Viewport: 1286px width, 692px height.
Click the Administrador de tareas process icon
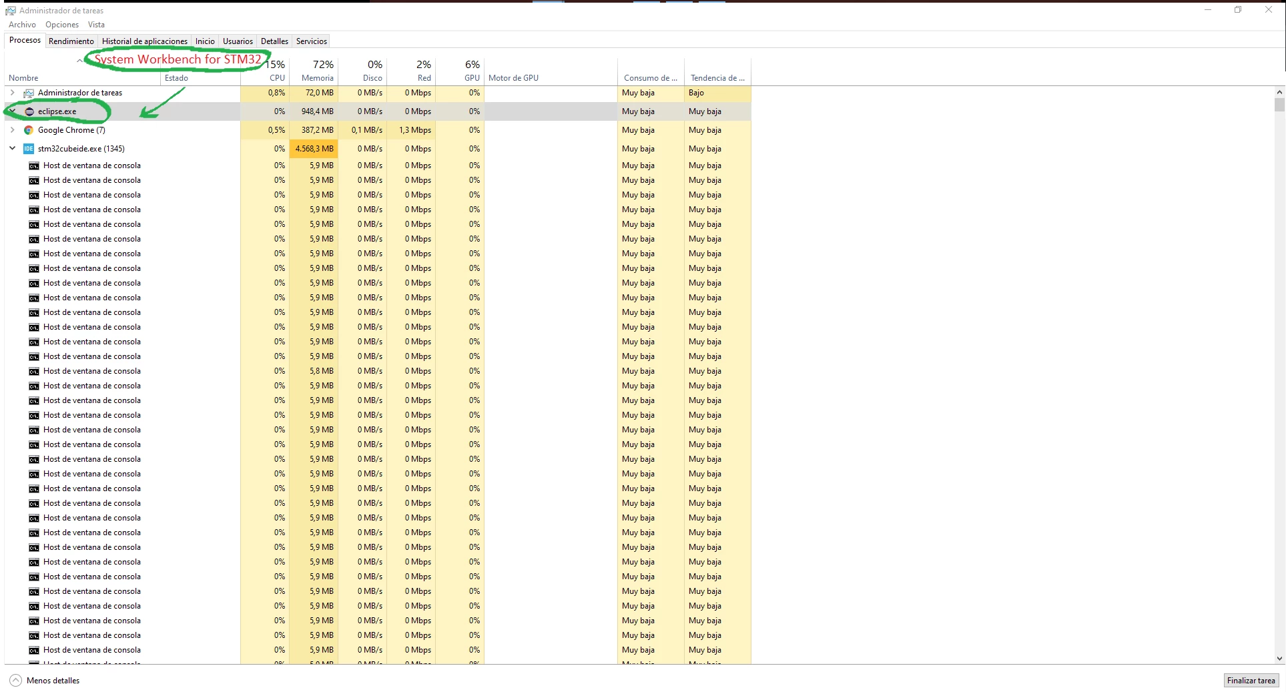[29, 93]
